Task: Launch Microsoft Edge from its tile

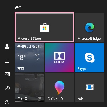Action: [90, 28]
